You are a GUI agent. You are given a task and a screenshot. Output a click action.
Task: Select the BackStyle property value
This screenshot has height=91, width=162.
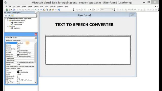click(x=26, y=53)
